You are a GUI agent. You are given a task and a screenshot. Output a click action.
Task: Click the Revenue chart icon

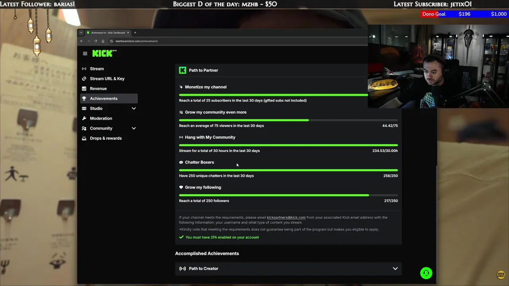point(84,89)
